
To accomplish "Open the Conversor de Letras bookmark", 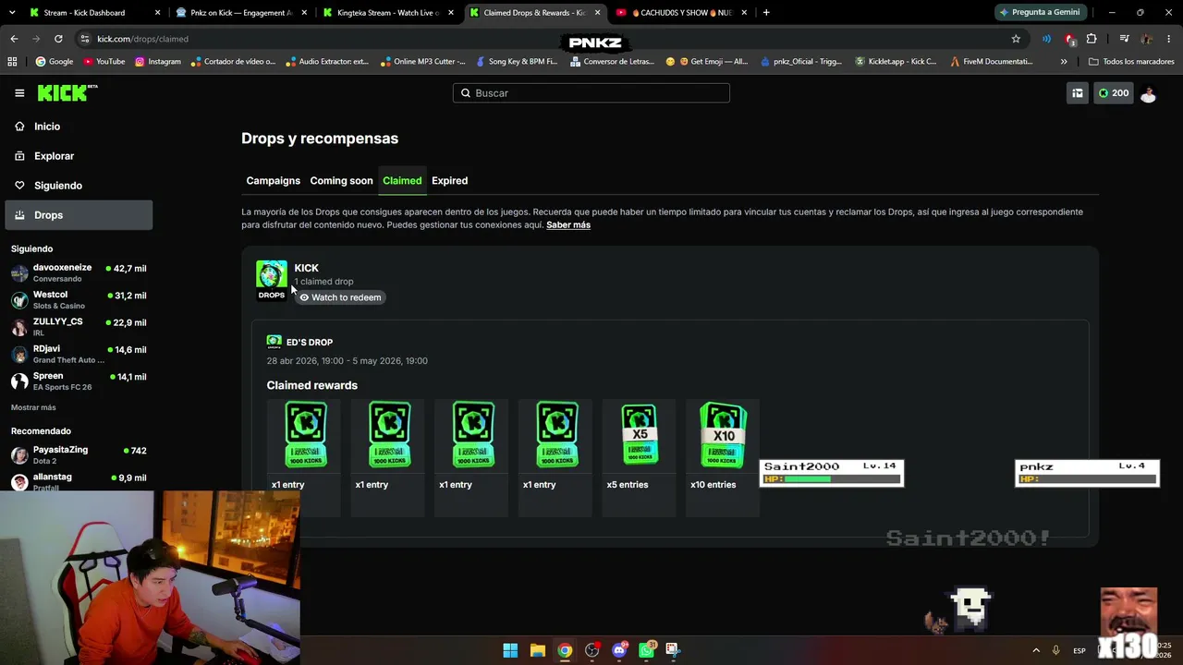I will click(613, 62).
